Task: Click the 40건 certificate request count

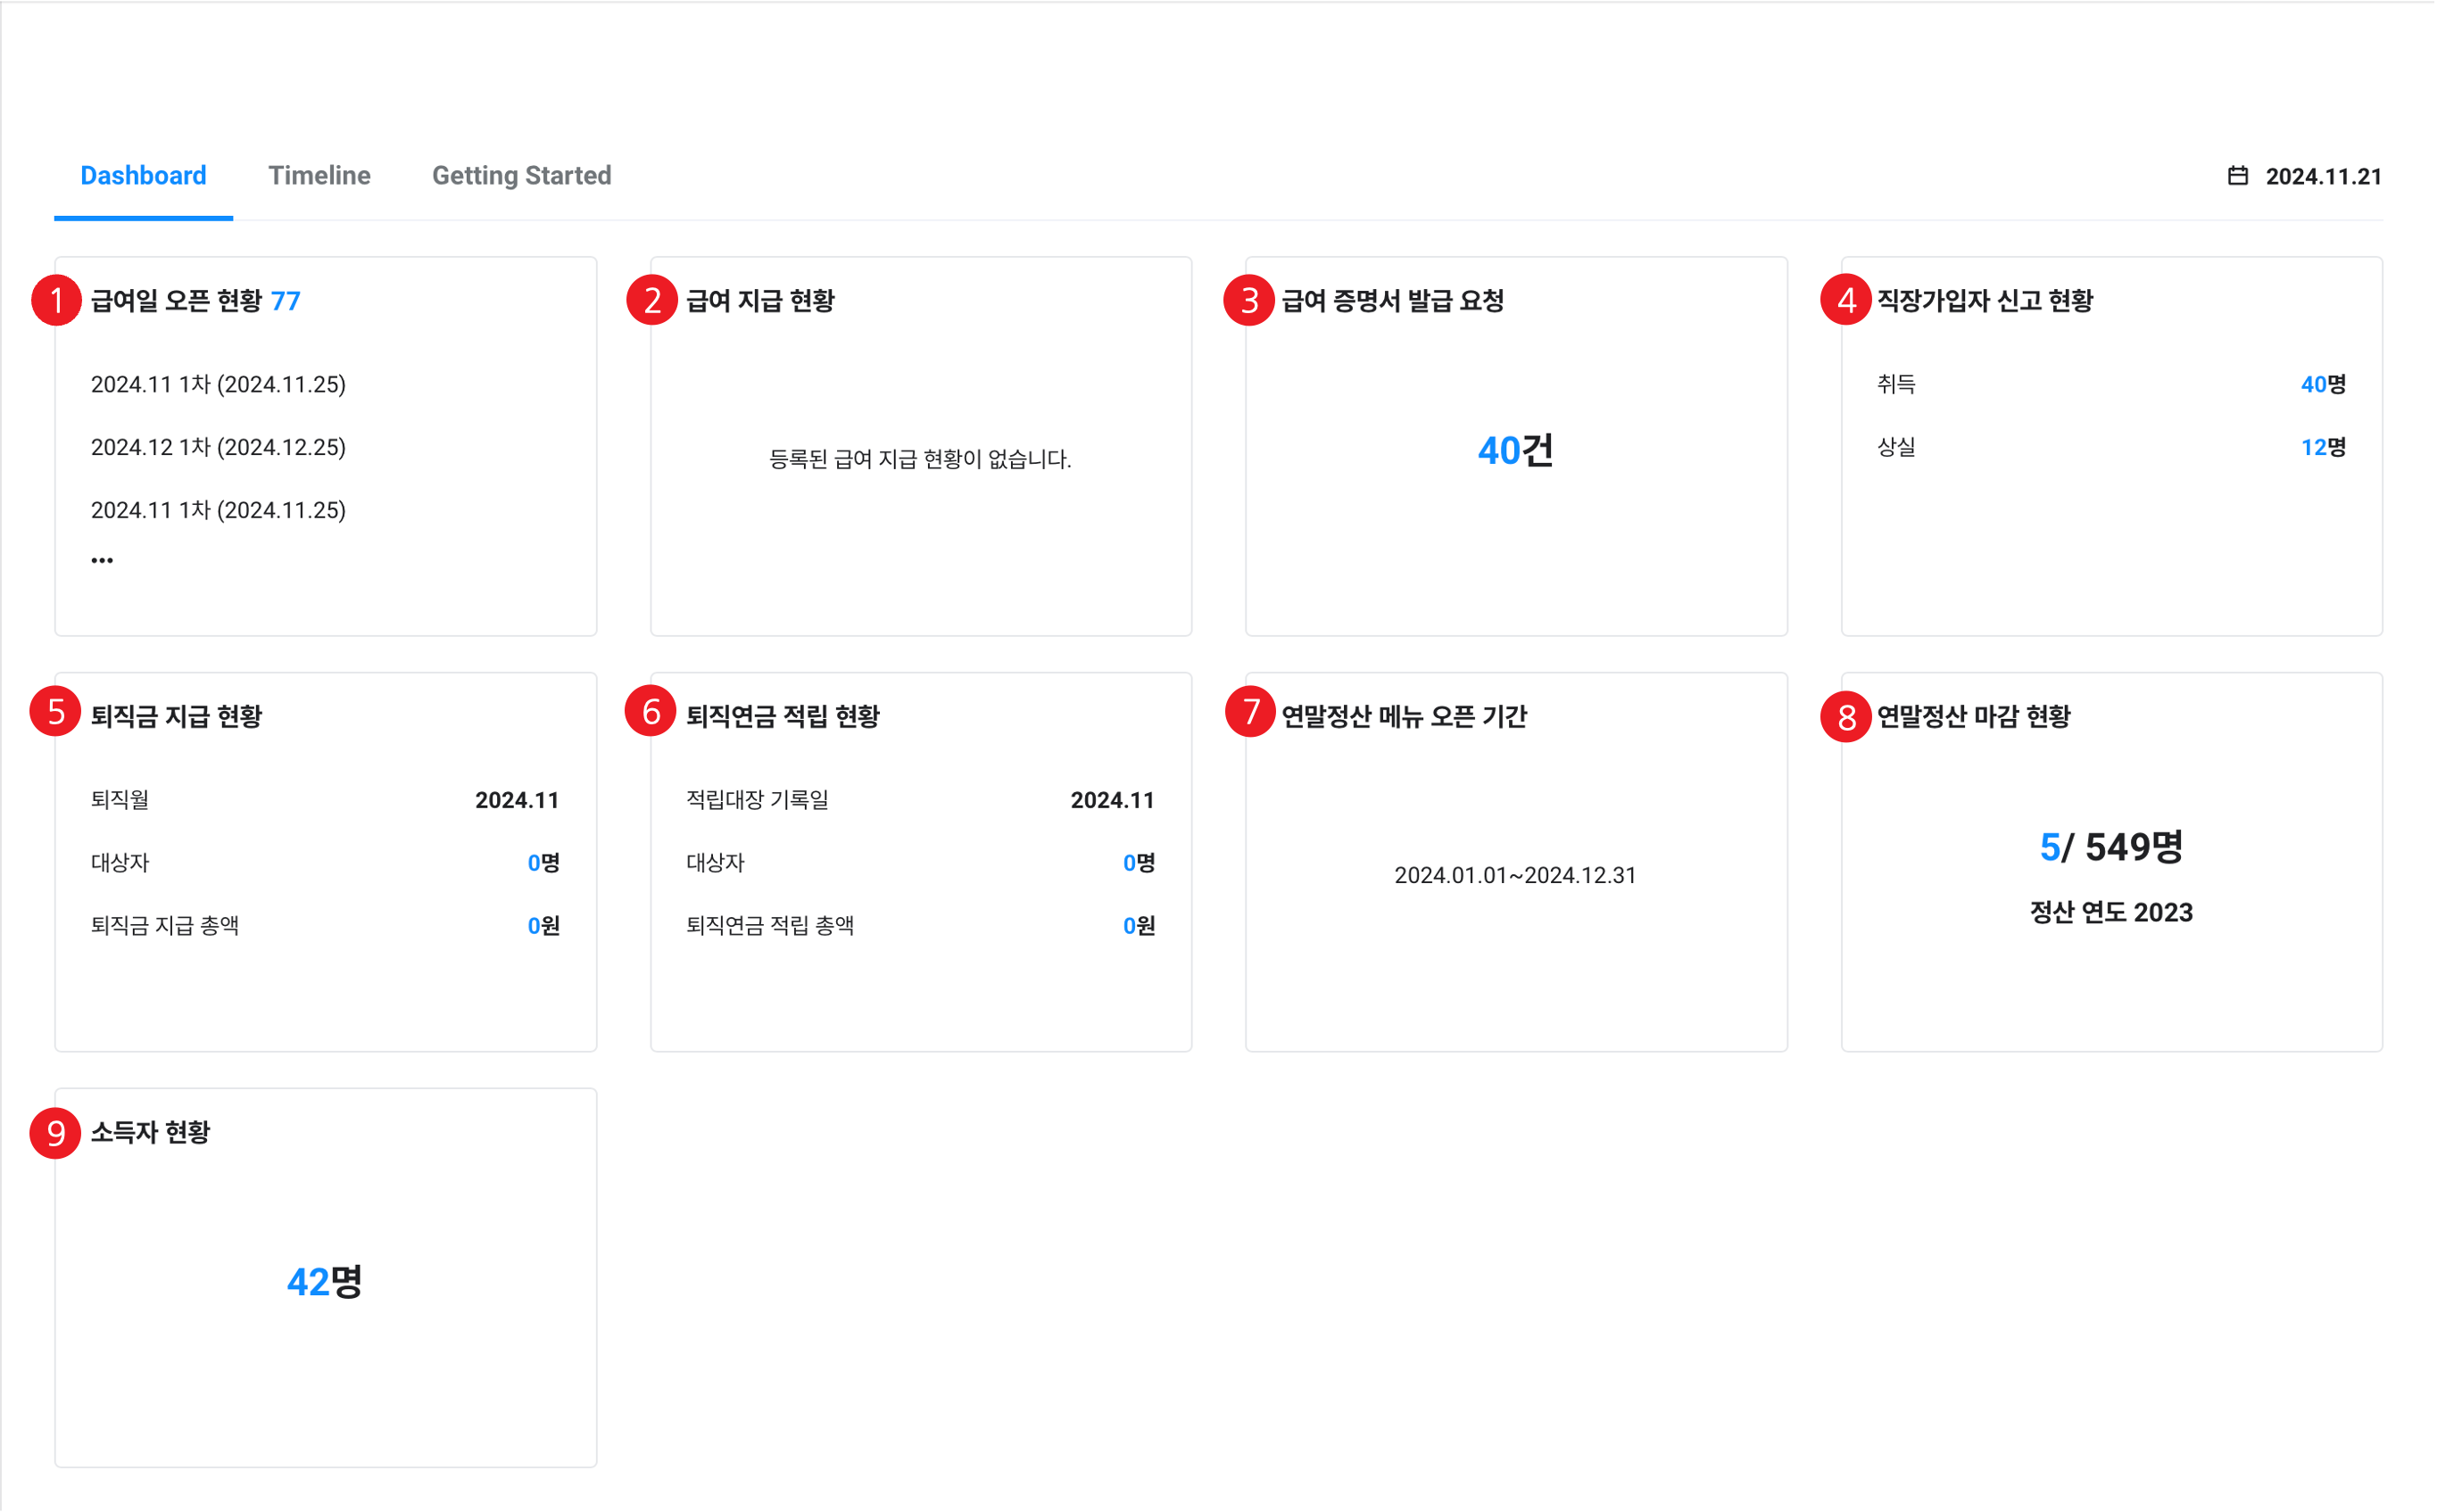Action: pyautogui.click(x=1514, y=451)
